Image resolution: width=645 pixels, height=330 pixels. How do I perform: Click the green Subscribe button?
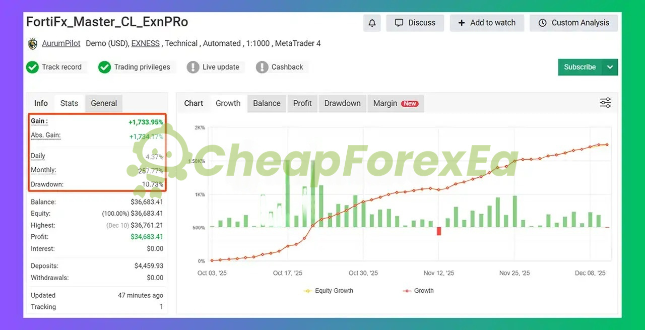pos(580,67)
